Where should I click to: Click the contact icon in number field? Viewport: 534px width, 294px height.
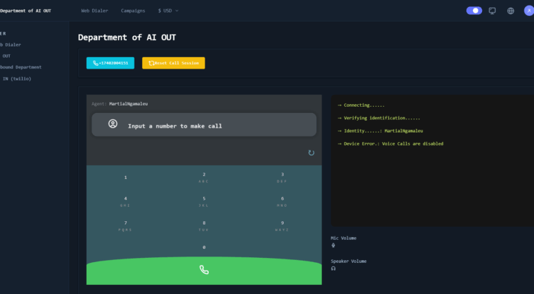113,123
